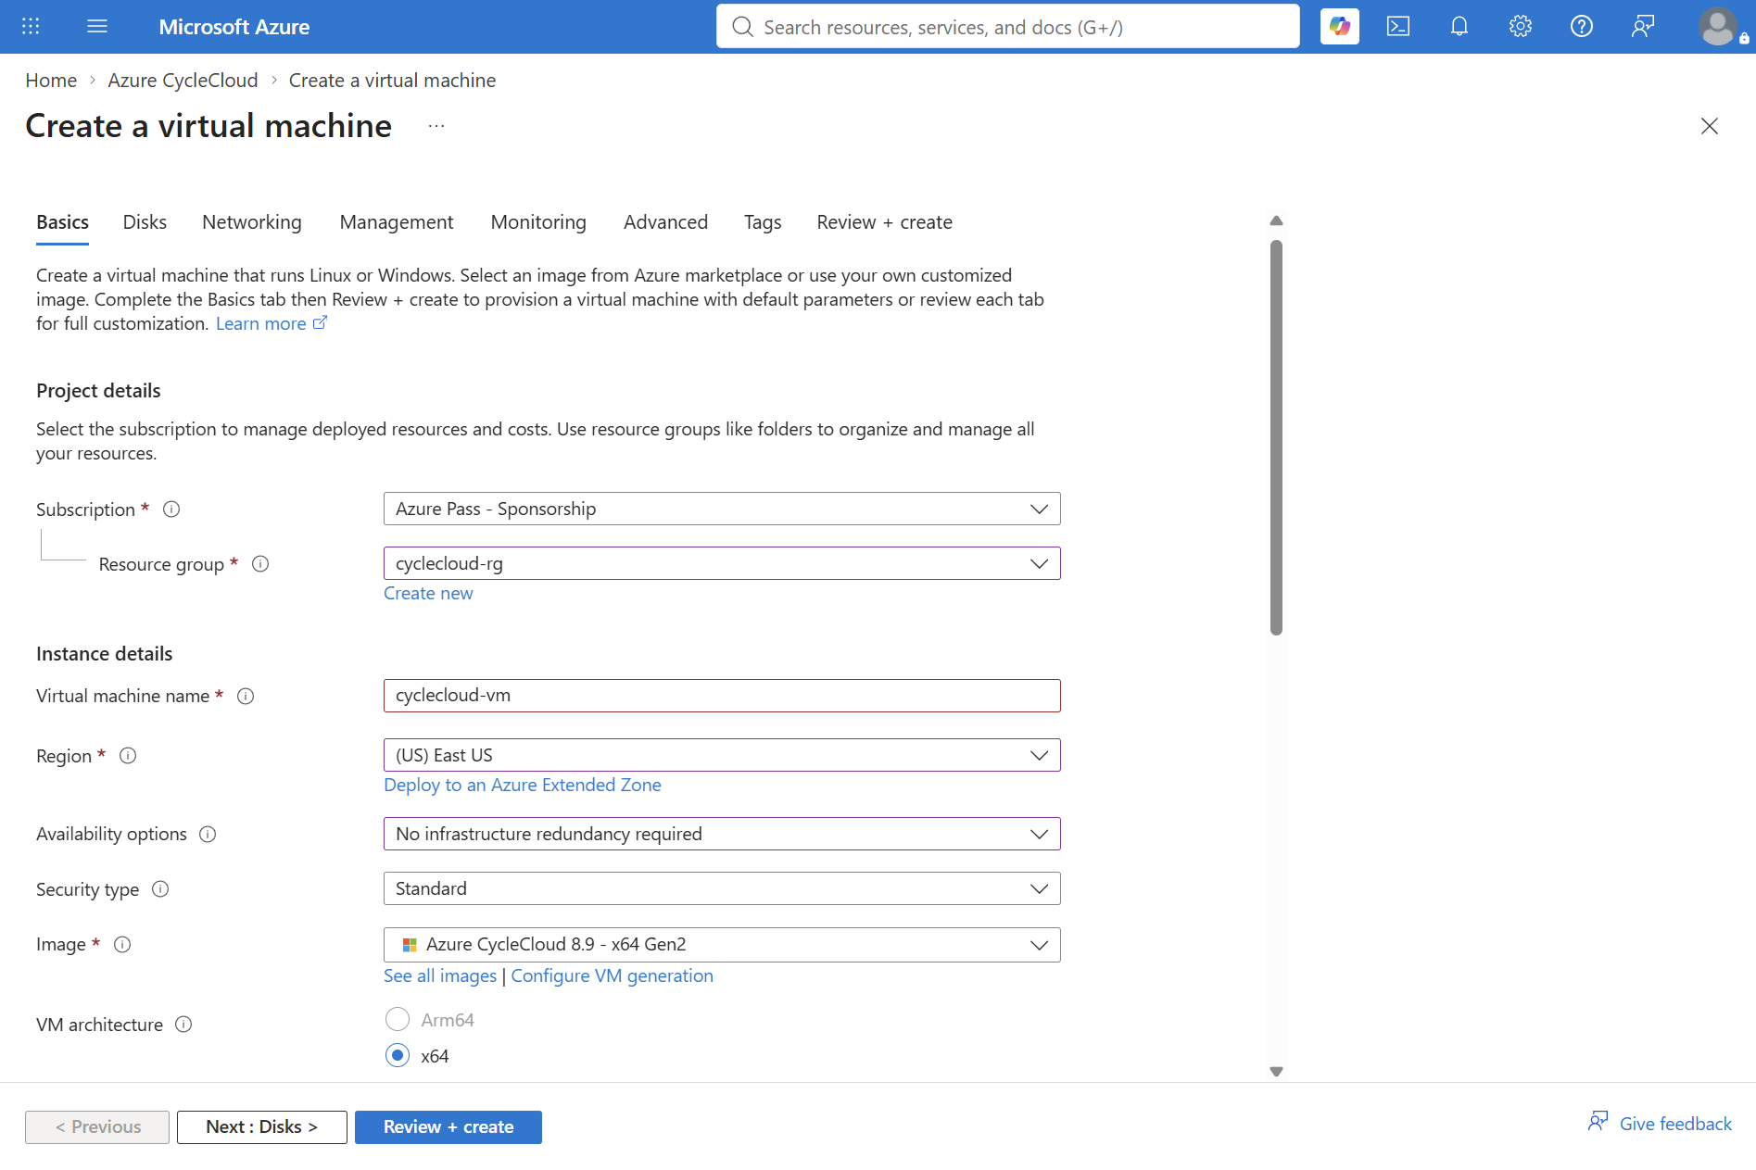Switch to the Tags tab

(x=763, y=222)
